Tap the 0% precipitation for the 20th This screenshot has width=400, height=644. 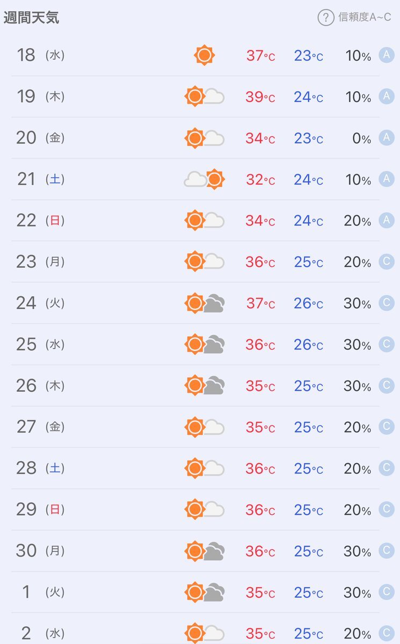(361, 138)
